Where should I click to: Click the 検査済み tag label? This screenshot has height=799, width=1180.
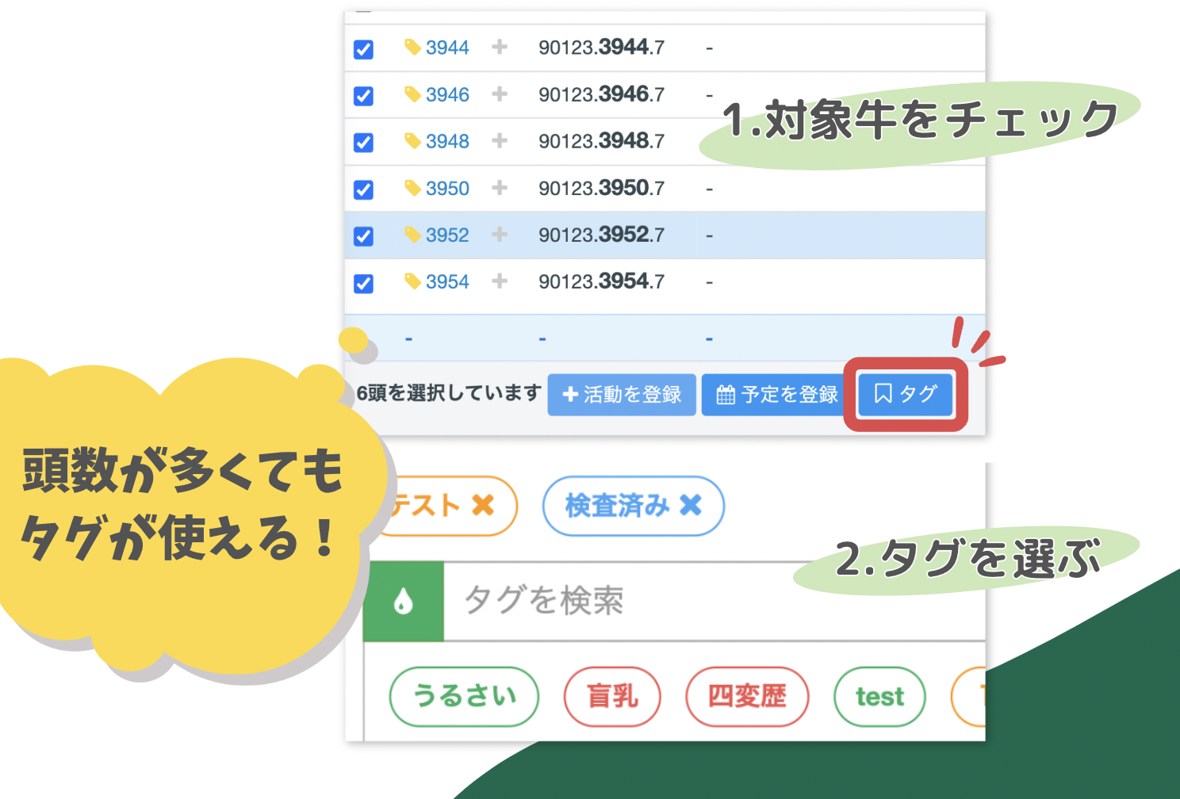(617, 506)
